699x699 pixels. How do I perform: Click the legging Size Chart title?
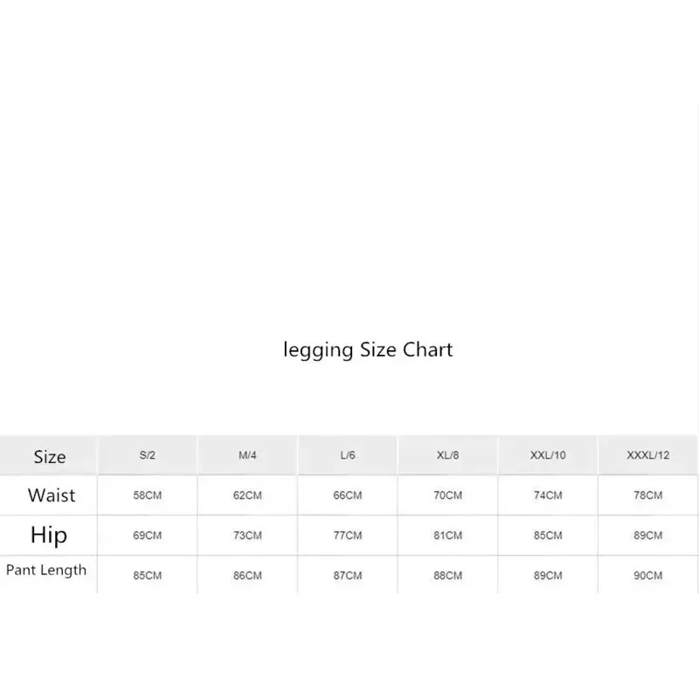368,350
